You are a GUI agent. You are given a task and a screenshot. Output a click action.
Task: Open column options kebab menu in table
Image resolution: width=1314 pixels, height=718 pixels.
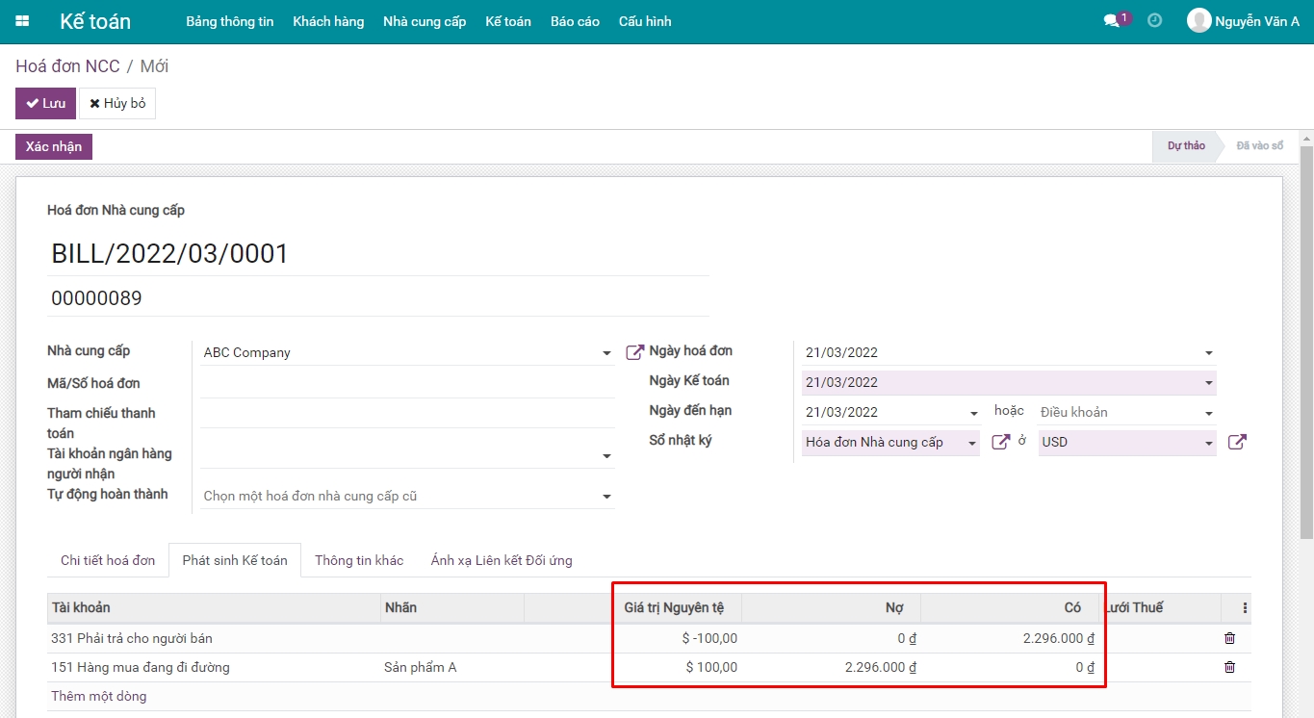pyautogui.click(x=1245, y=607)
